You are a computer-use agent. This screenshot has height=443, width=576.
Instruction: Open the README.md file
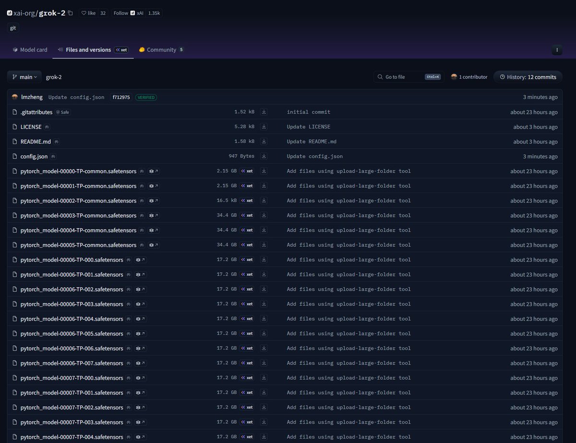tap(36, 141)
